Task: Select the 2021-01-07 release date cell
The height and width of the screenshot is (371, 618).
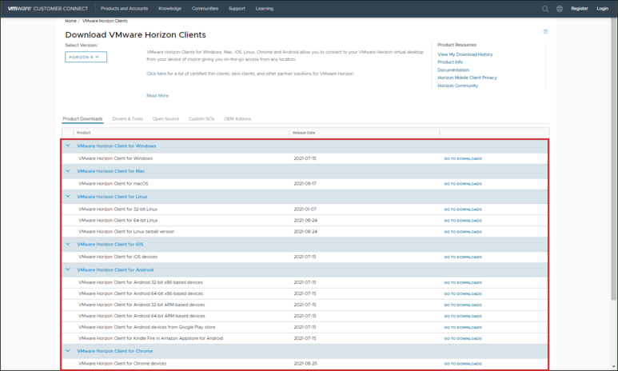Action: pyautogui.click(x=305, y=209)
